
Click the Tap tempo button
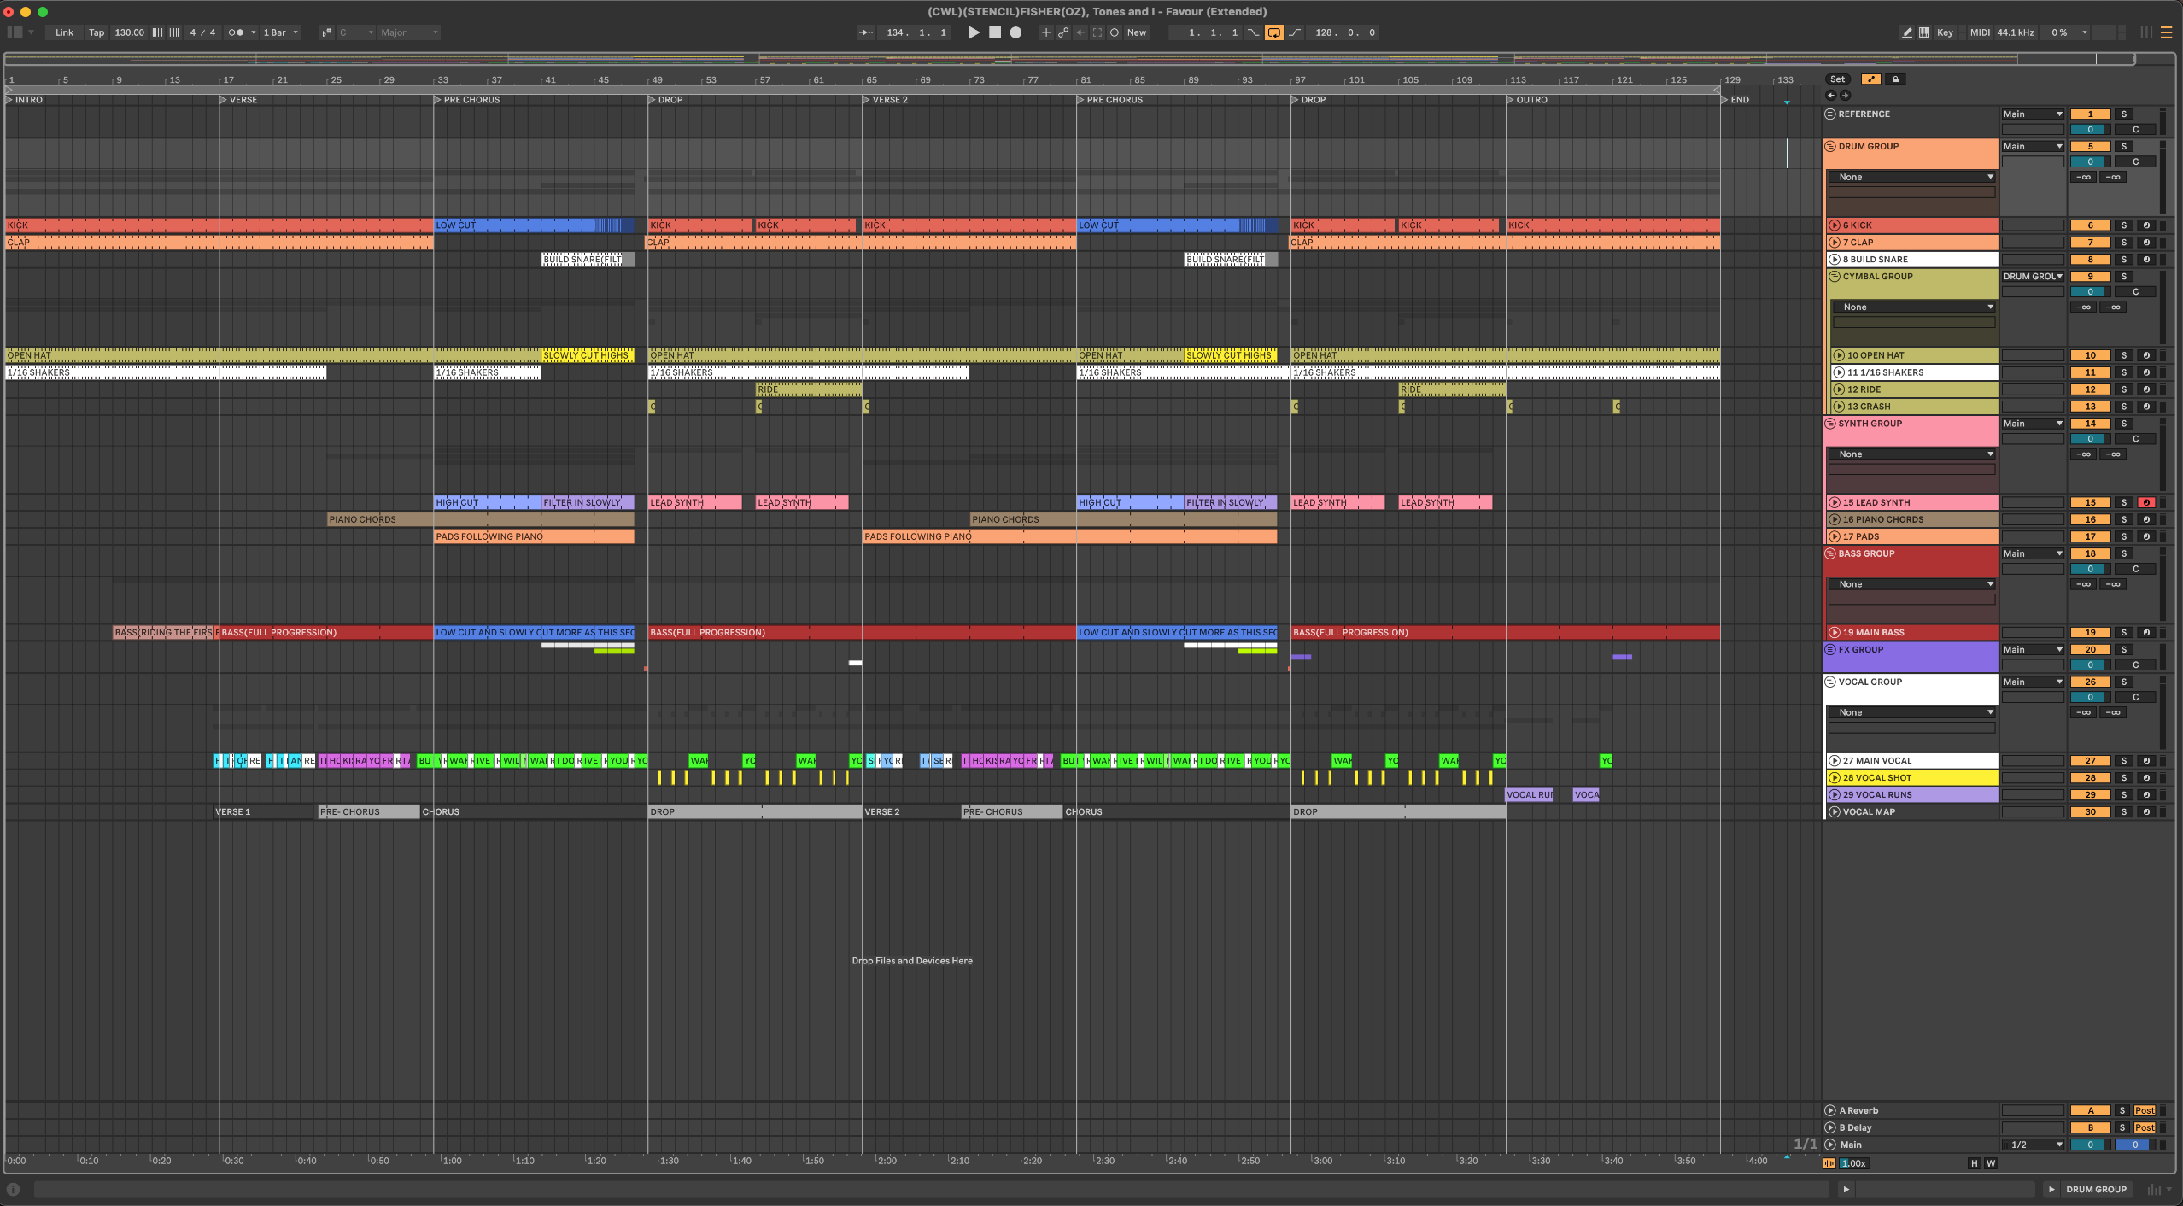click(x=97, y=32)
